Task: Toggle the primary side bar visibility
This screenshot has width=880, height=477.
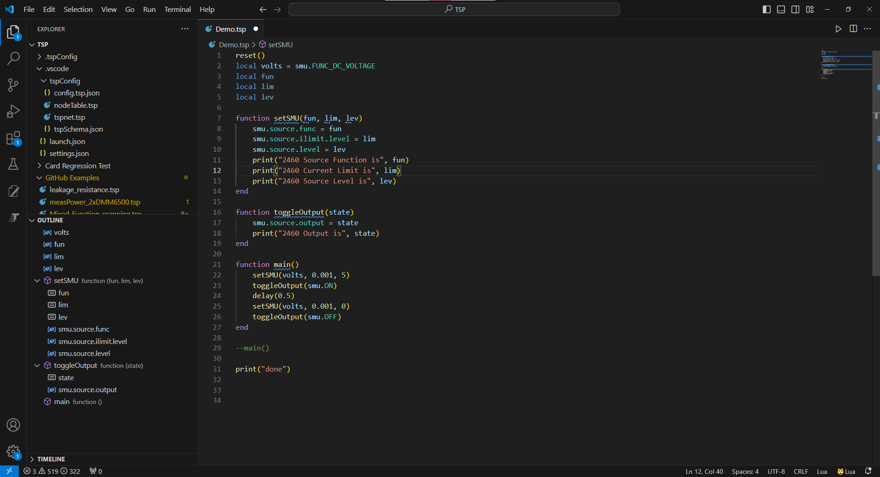Action: click(x=766, y=10)
